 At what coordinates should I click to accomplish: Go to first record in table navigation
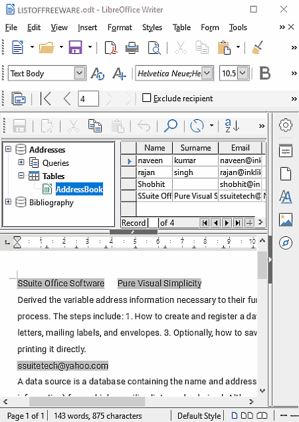click(x=205, y=223)
